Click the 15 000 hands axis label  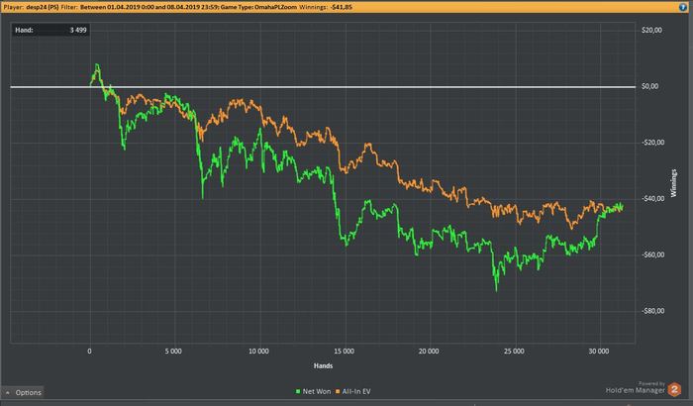tap(344, 352)
